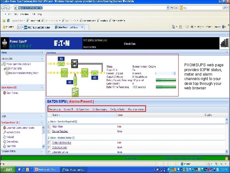
Task: Collapse the Menu sidebar with the arrow
Action: (42, 52)
